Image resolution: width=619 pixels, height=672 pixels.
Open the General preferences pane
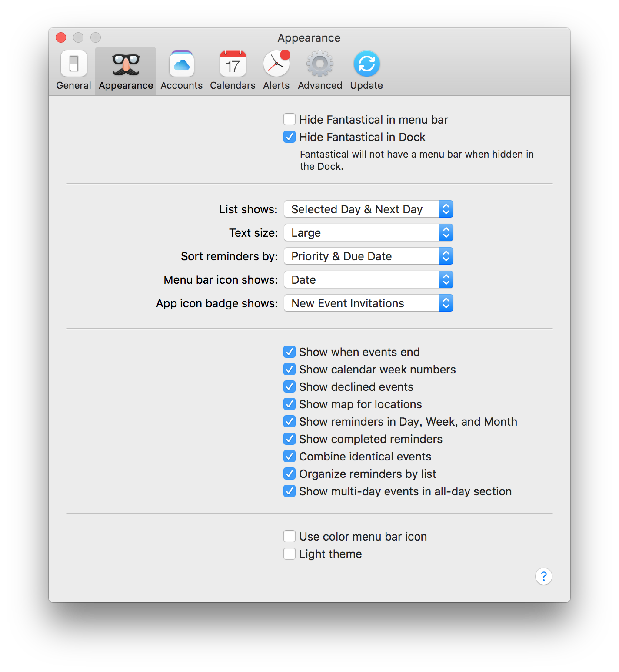pos(73,71)
